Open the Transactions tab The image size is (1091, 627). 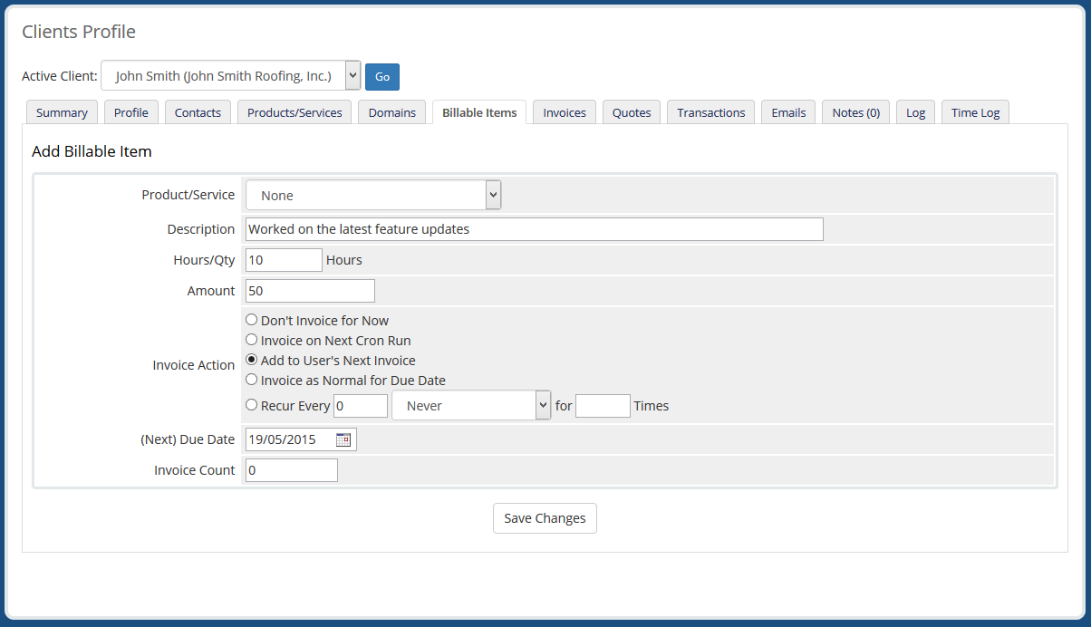(710, 111)
